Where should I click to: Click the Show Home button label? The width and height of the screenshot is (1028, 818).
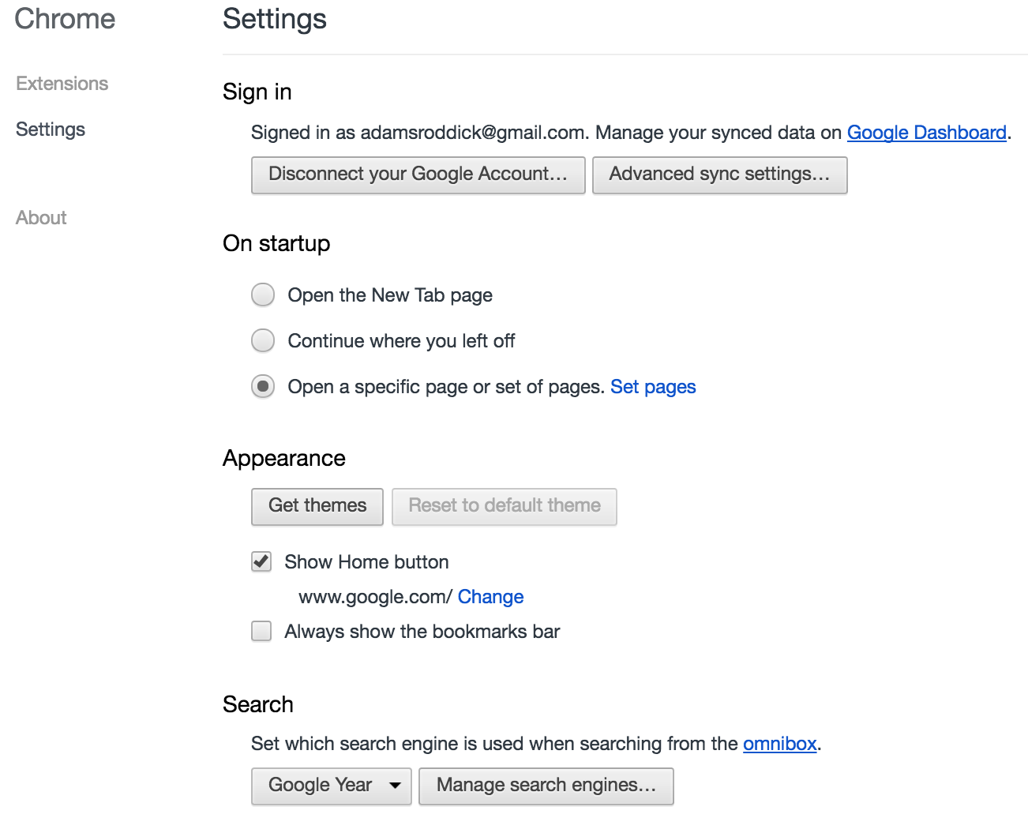tap(366, 562)
